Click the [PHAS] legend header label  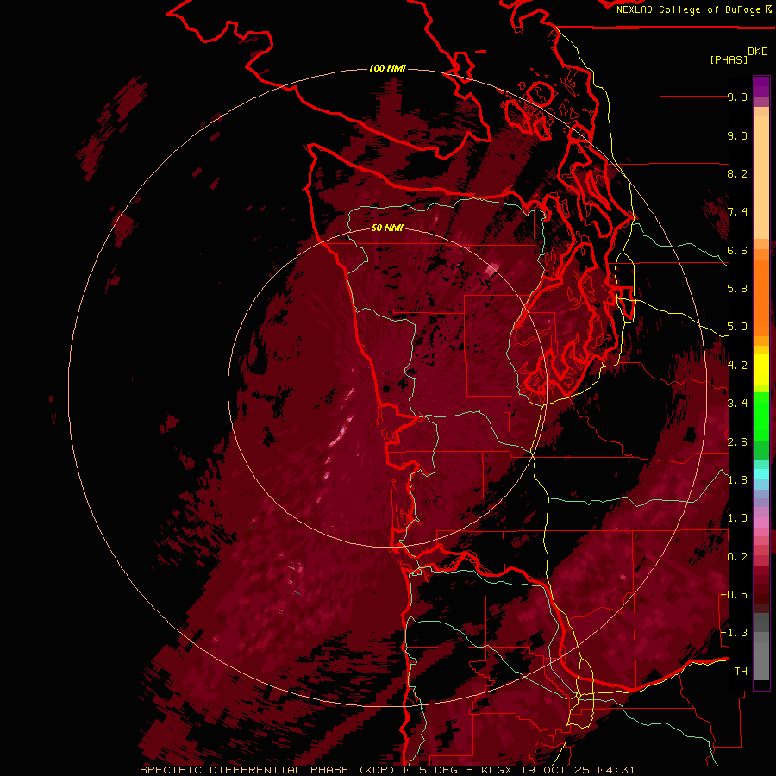pos(729,59)
